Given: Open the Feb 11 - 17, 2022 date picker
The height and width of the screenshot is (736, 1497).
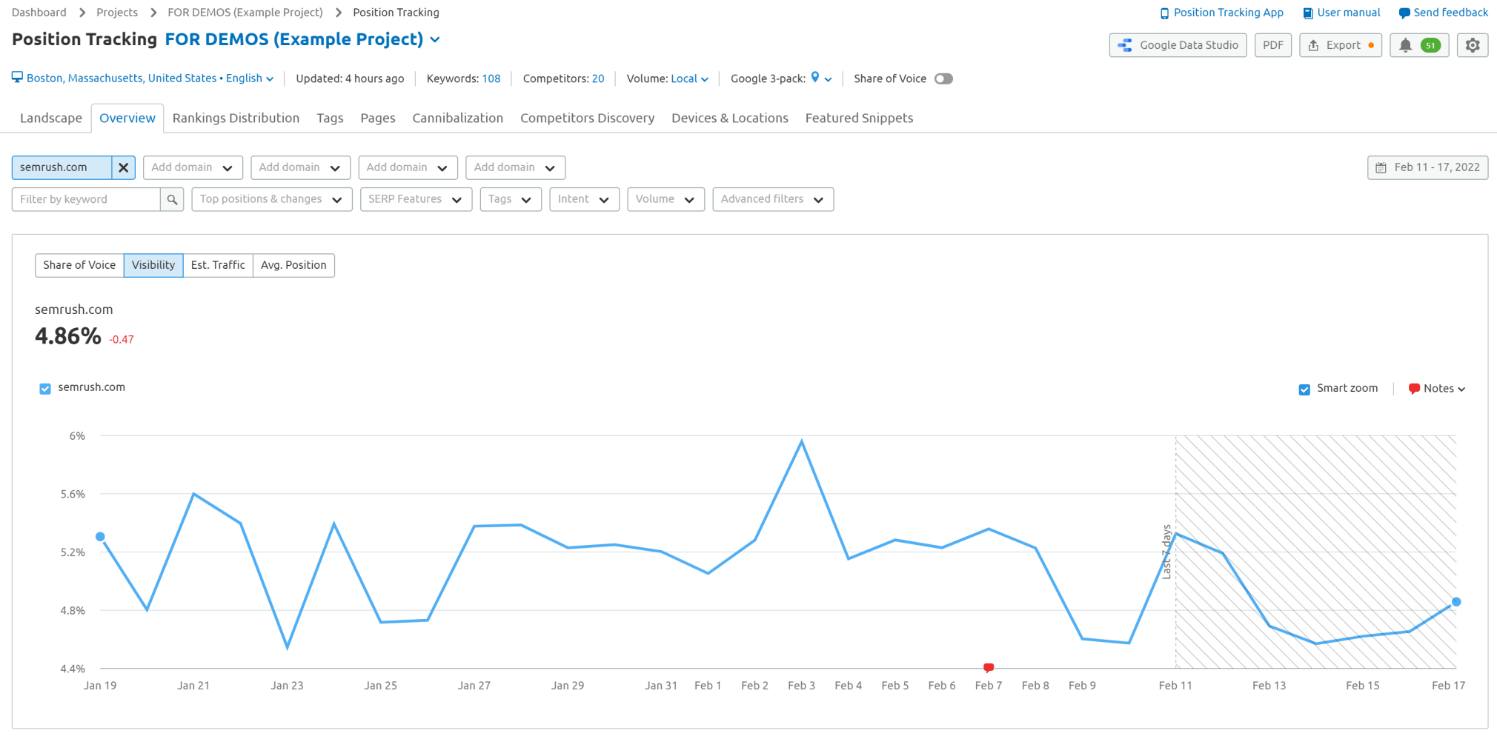Looking at the screenshot, I should [x=1427, y=167].
